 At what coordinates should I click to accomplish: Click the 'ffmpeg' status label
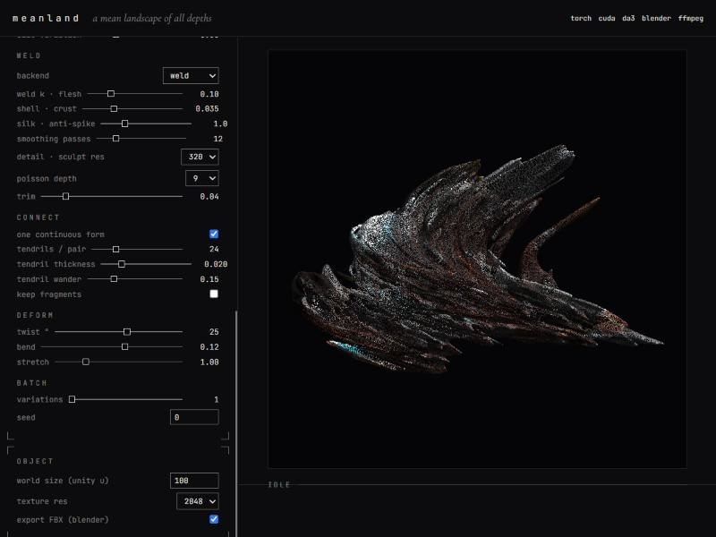pos(690,18)
